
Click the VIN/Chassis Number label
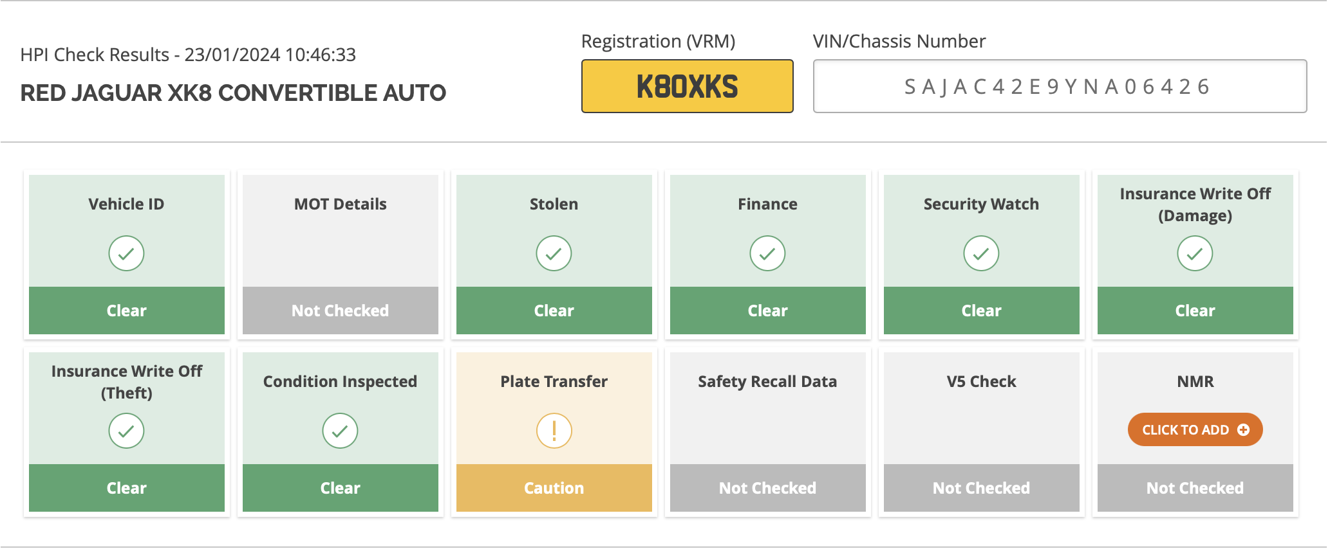click(x=899, y=41)
